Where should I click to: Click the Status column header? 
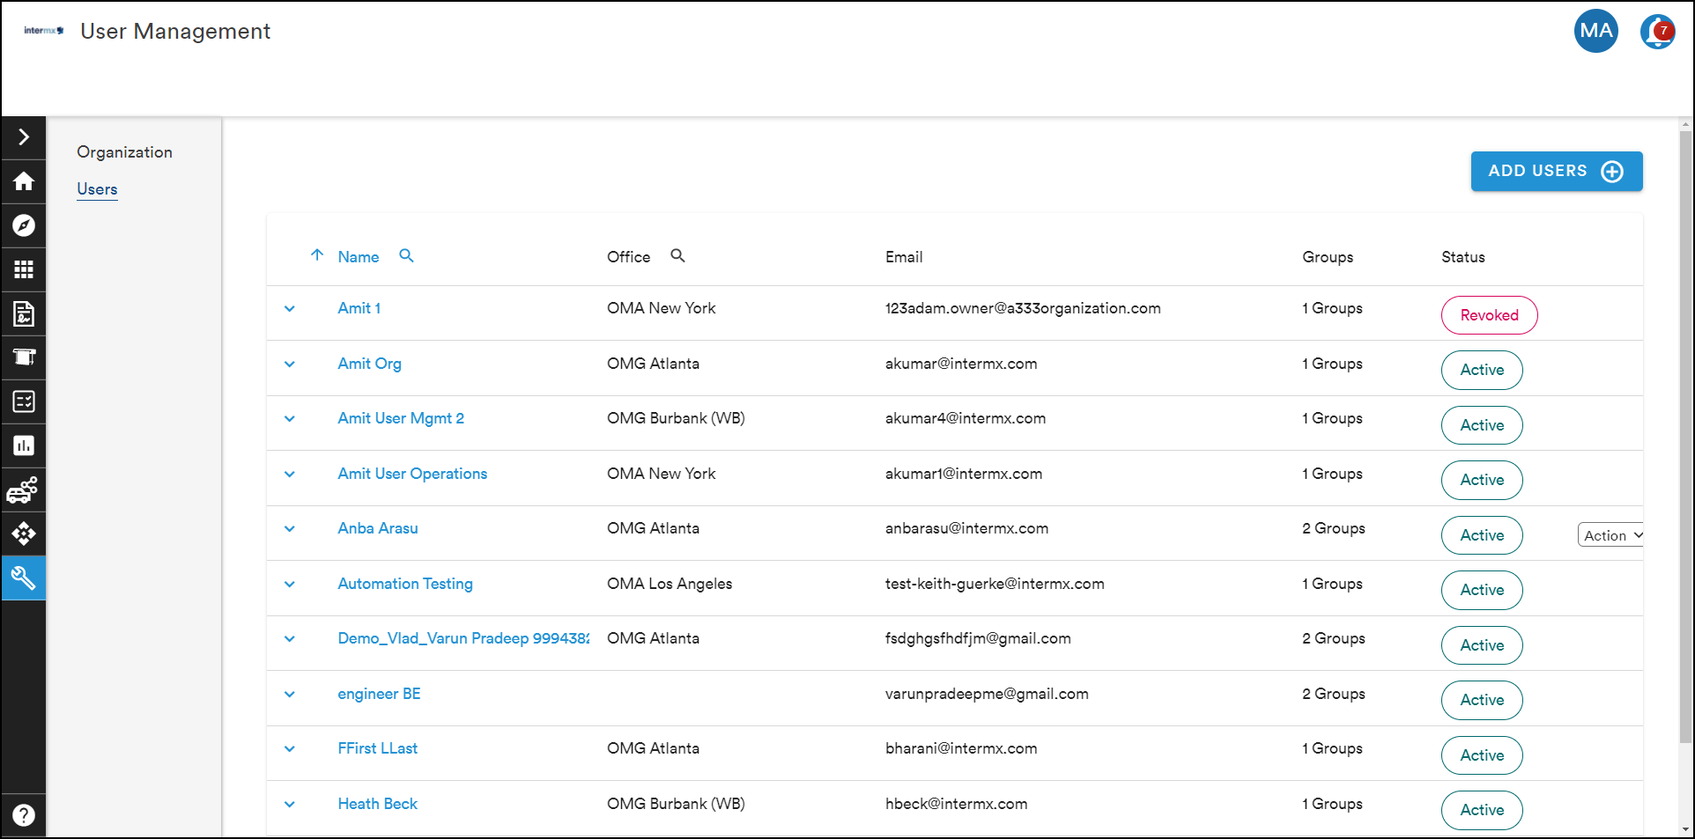tap(1462, 257)
